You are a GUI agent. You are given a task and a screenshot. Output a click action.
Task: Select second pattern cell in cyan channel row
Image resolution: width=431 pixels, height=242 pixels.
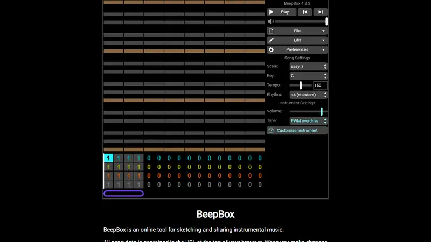pyautogui.click(x=119, y=158)
